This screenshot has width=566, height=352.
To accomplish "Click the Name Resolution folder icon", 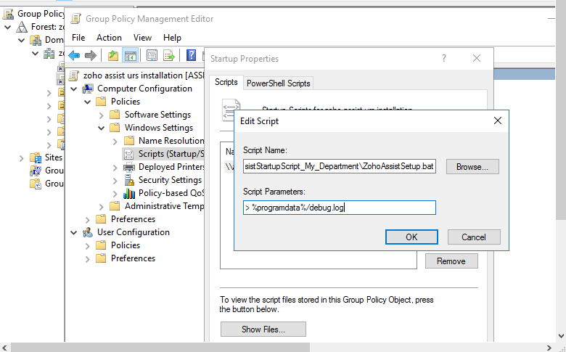I will point(129,141).
